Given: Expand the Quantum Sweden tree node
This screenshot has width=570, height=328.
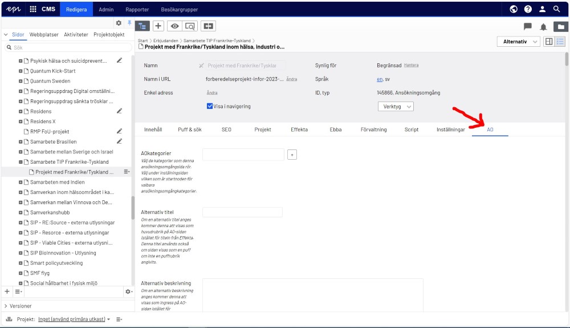Looking at the screenshot, I should point(21,81).
